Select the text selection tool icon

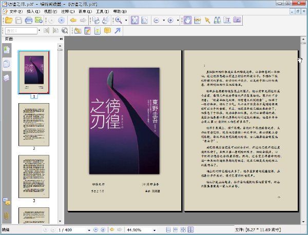[198, 20]
